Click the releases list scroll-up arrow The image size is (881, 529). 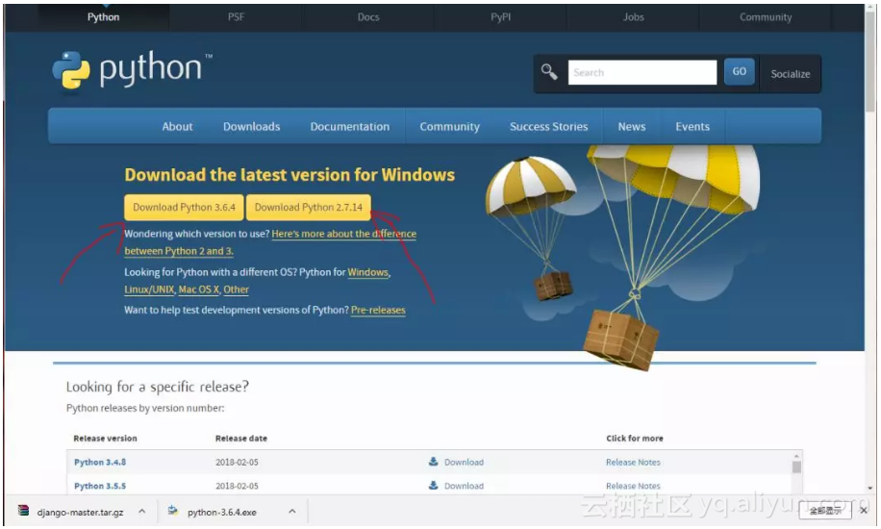[x=796, y=455]
